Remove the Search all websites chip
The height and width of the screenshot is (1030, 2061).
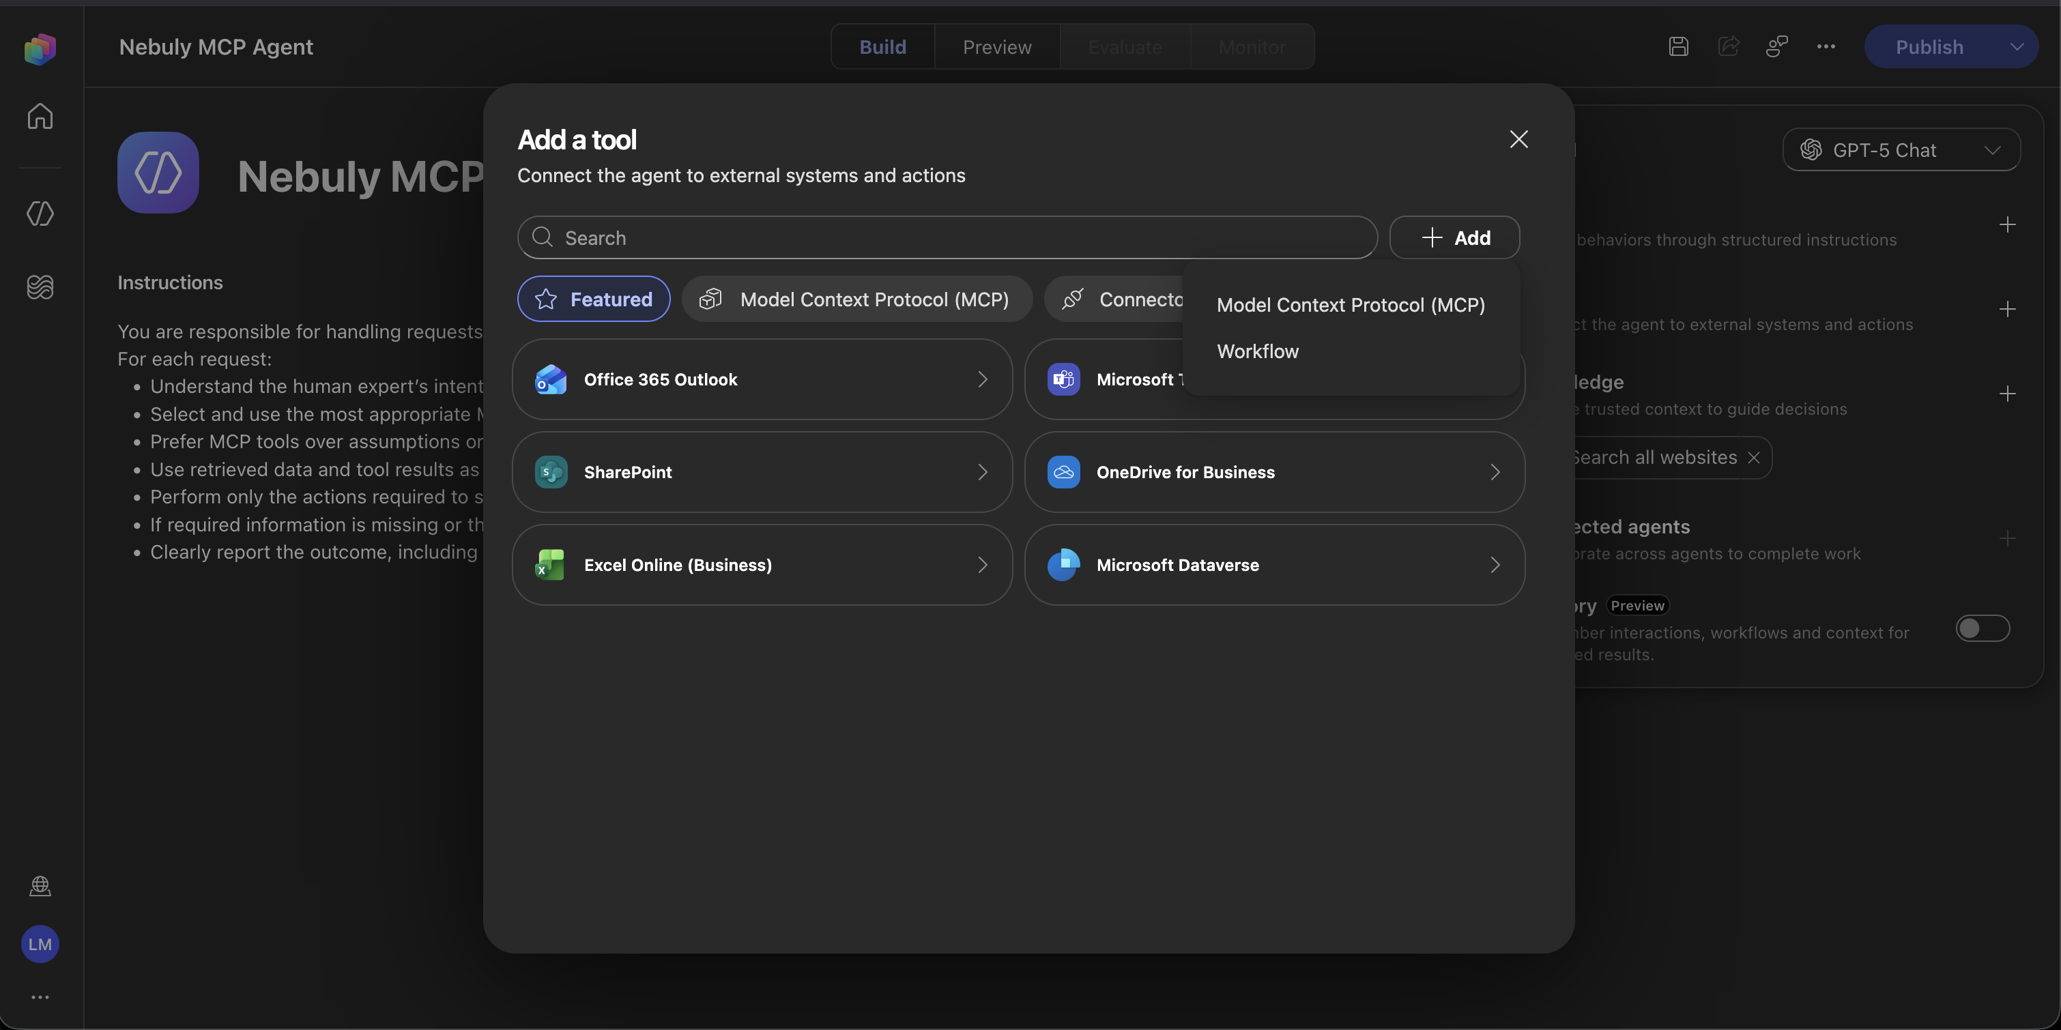[1754, 458]
